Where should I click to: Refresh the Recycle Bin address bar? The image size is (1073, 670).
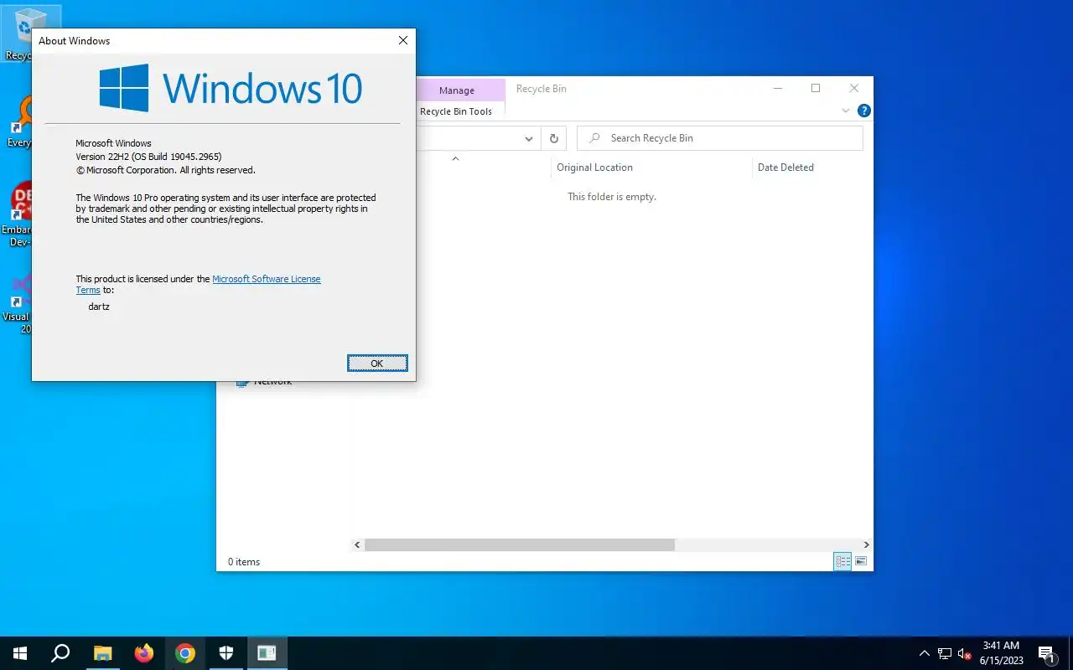554,138
